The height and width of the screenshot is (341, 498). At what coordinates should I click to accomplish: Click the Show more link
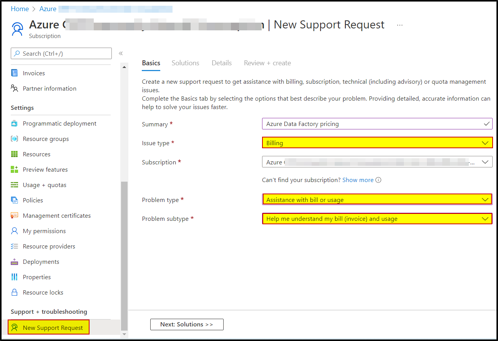click(x=358, y=180)
